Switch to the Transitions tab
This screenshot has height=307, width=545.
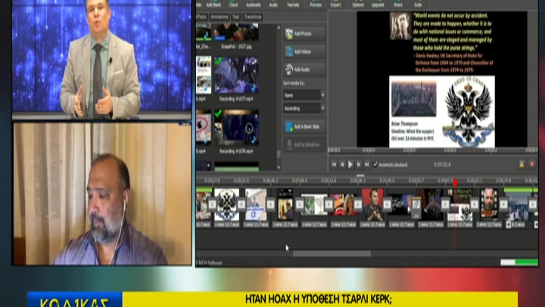coord(252,17)
